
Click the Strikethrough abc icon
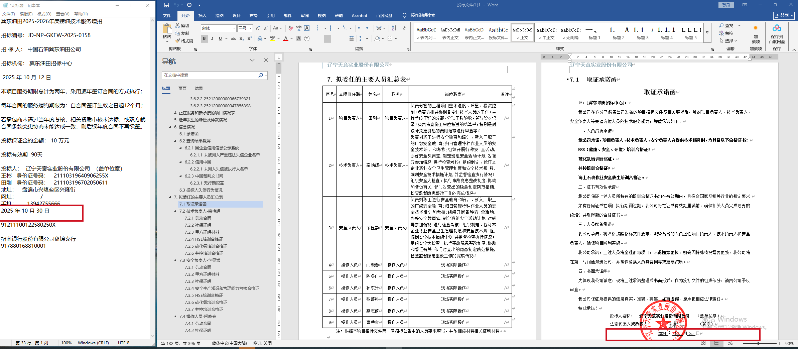tap(234, 38)
